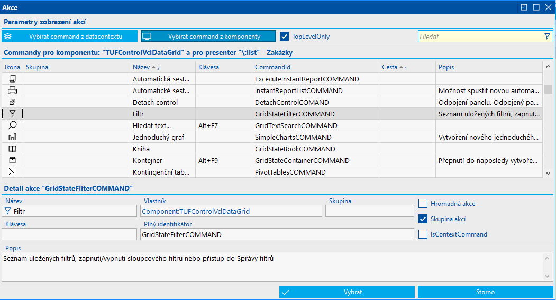The image size is (556, 300).
Task: Click the report icon in the ExcecuteInstantReportCOMMAND row
Action: (12, 79)
